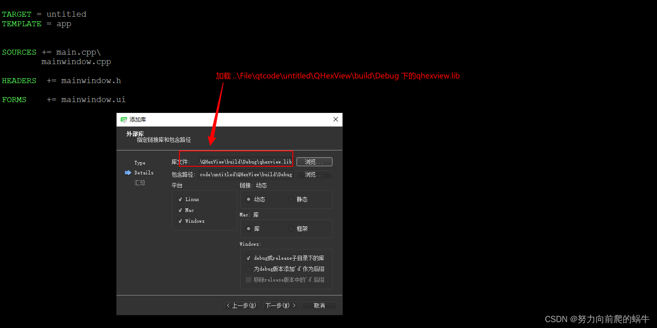Toggle debug或release子目录下的库 checkbox
Image resolution: width=657 pixels, height=328 pixels.
pos(248,258)
